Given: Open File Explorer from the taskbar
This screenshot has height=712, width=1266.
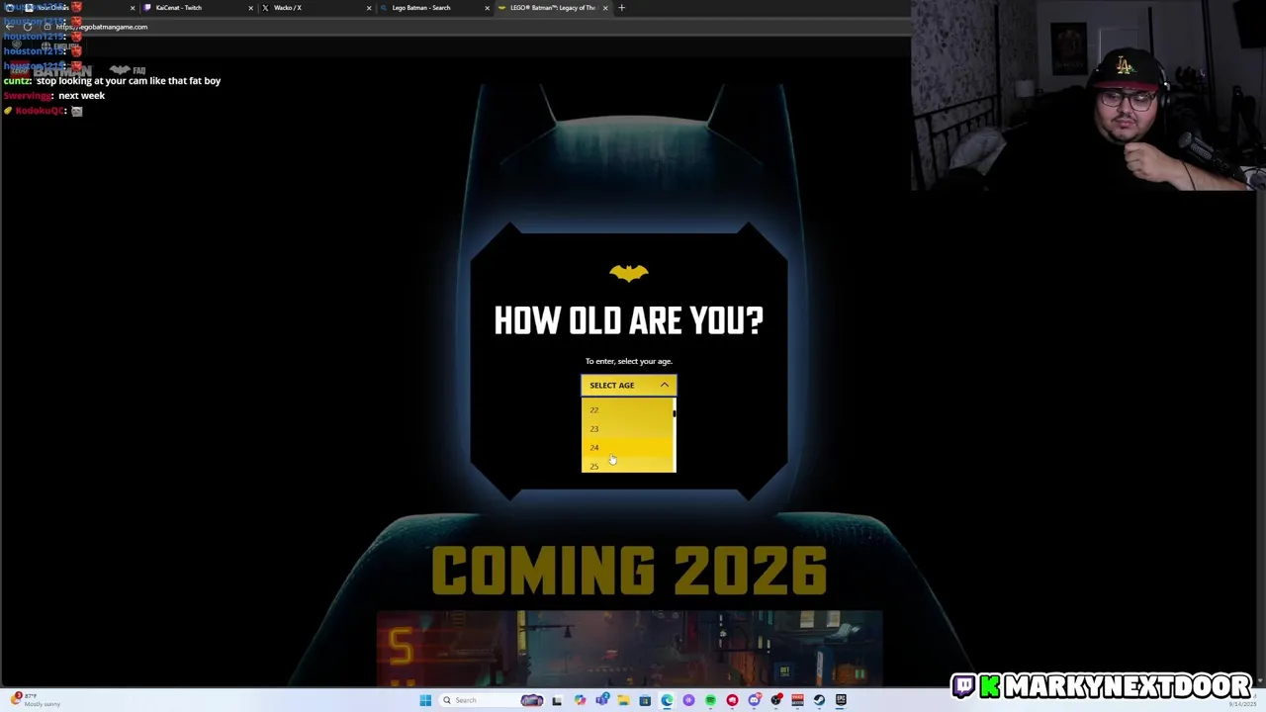Looking at the screenshot, I should 623,700.
